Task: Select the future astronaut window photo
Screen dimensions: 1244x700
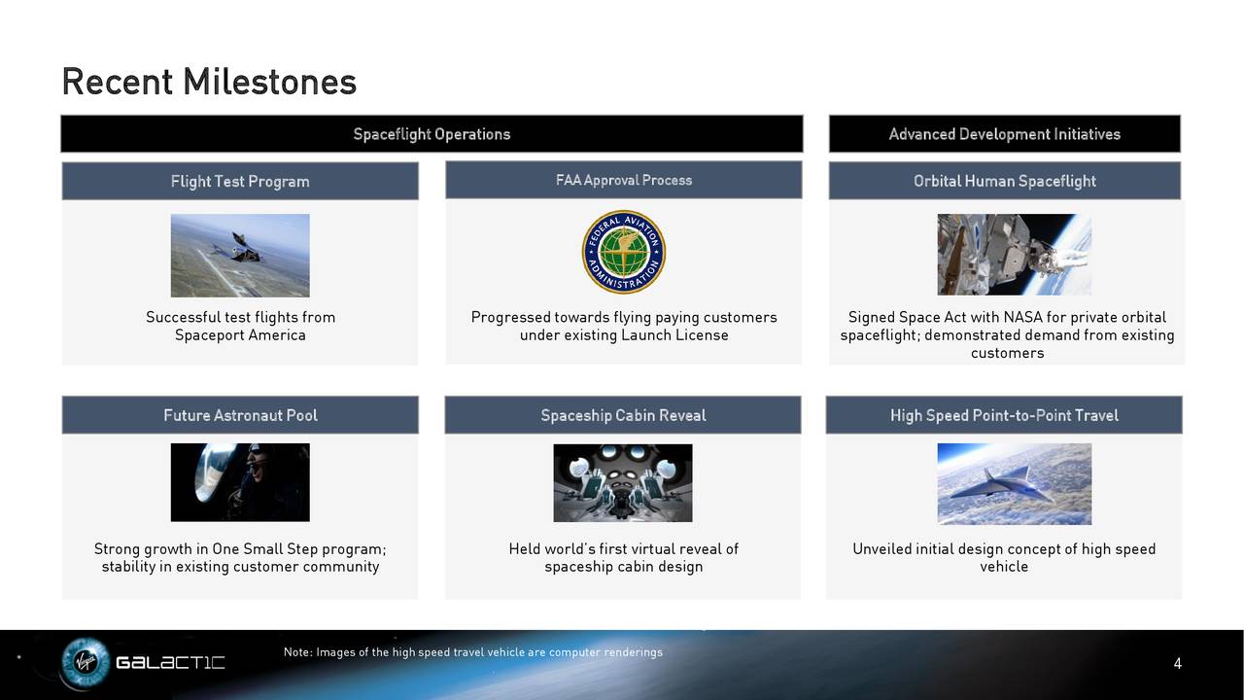Action: tap(240, 482)
